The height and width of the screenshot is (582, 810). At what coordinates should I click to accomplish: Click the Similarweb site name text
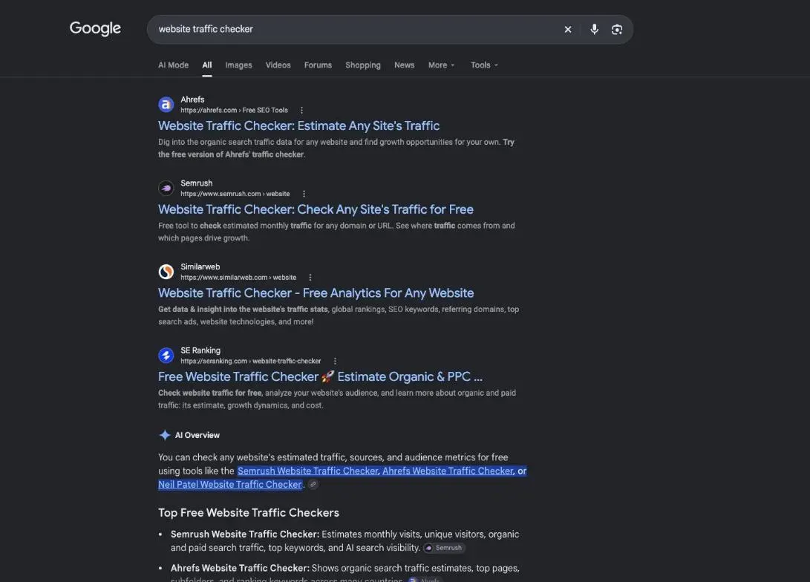coord(200,267)
